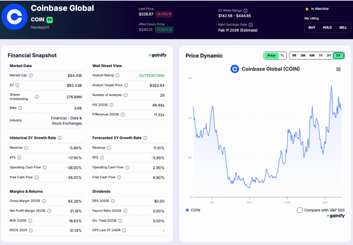This screenshot has width=353, height=245.
Task: Click the info icon next to Market Cap
Action: pos(30,75)
